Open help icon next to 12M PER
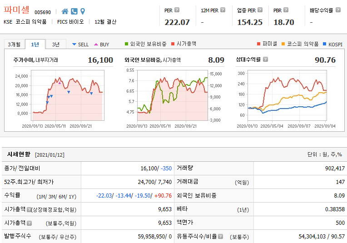The width and height of the screenshot is (347, 243). [x=223, y=10]
